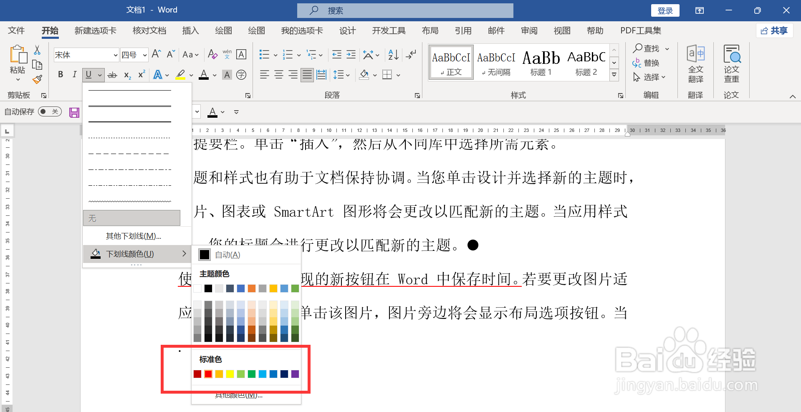
Task: Toggle the AutoSave switch
Action: [50, 111]
